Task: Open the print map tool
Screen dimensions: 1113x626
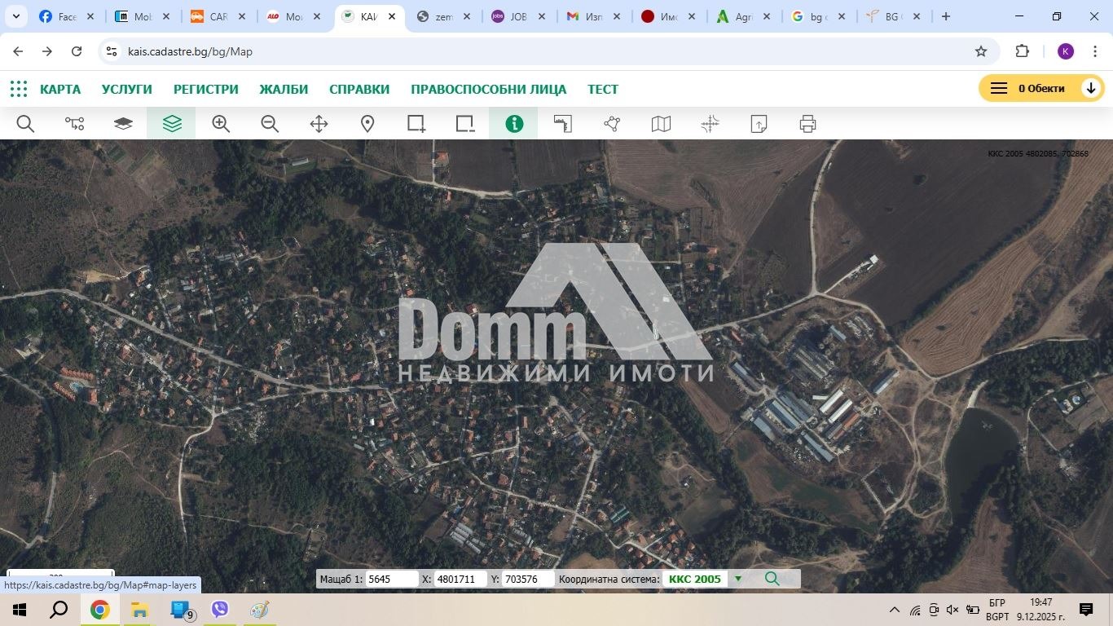Action: [807, 123]
